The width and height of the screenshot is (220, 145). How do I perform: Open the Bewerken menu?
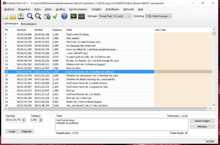pyautogui.click(x=24, y=9)
